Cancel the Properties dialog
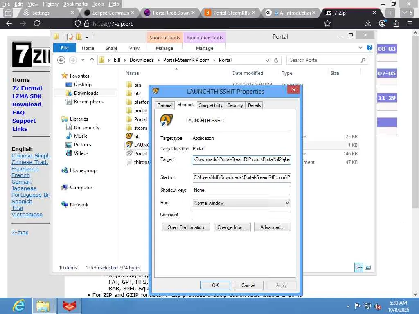Screen dimensions: 419x314 click(x=248, y=285)
